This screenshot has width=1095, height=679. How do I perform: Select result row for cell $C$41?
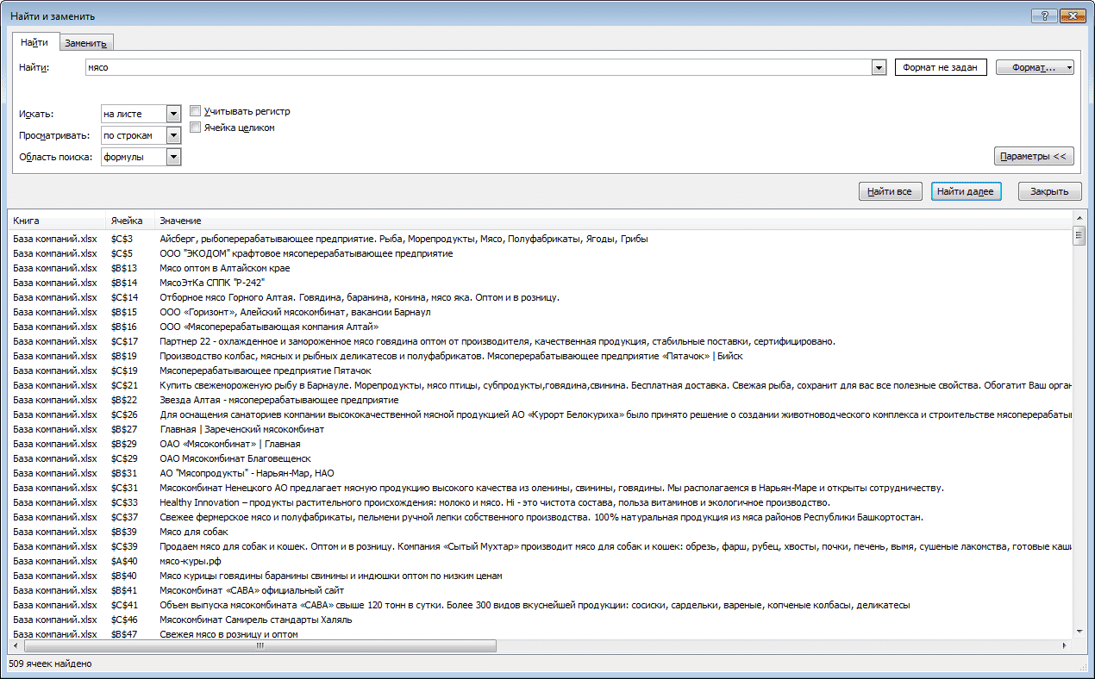[x=540, y=605]
